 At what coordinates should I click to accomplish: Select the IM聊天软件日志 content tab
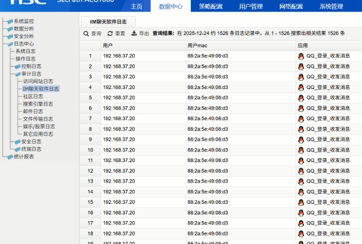(108, 22)
